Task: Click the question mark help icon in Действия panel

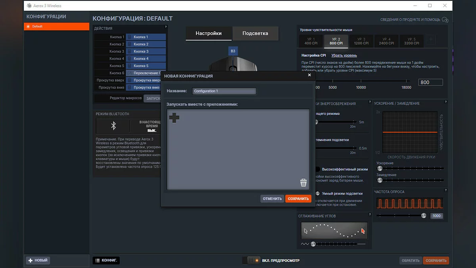Action: point(166,27)
